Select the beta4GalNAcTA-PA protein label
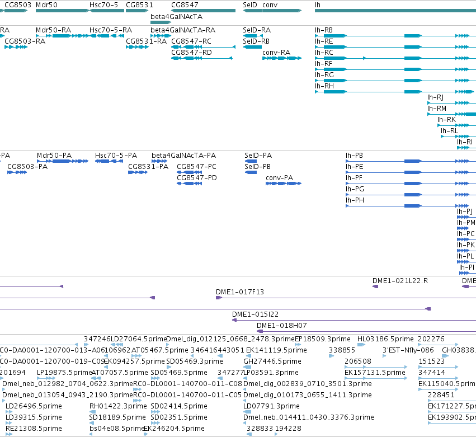 click(183, 155)
